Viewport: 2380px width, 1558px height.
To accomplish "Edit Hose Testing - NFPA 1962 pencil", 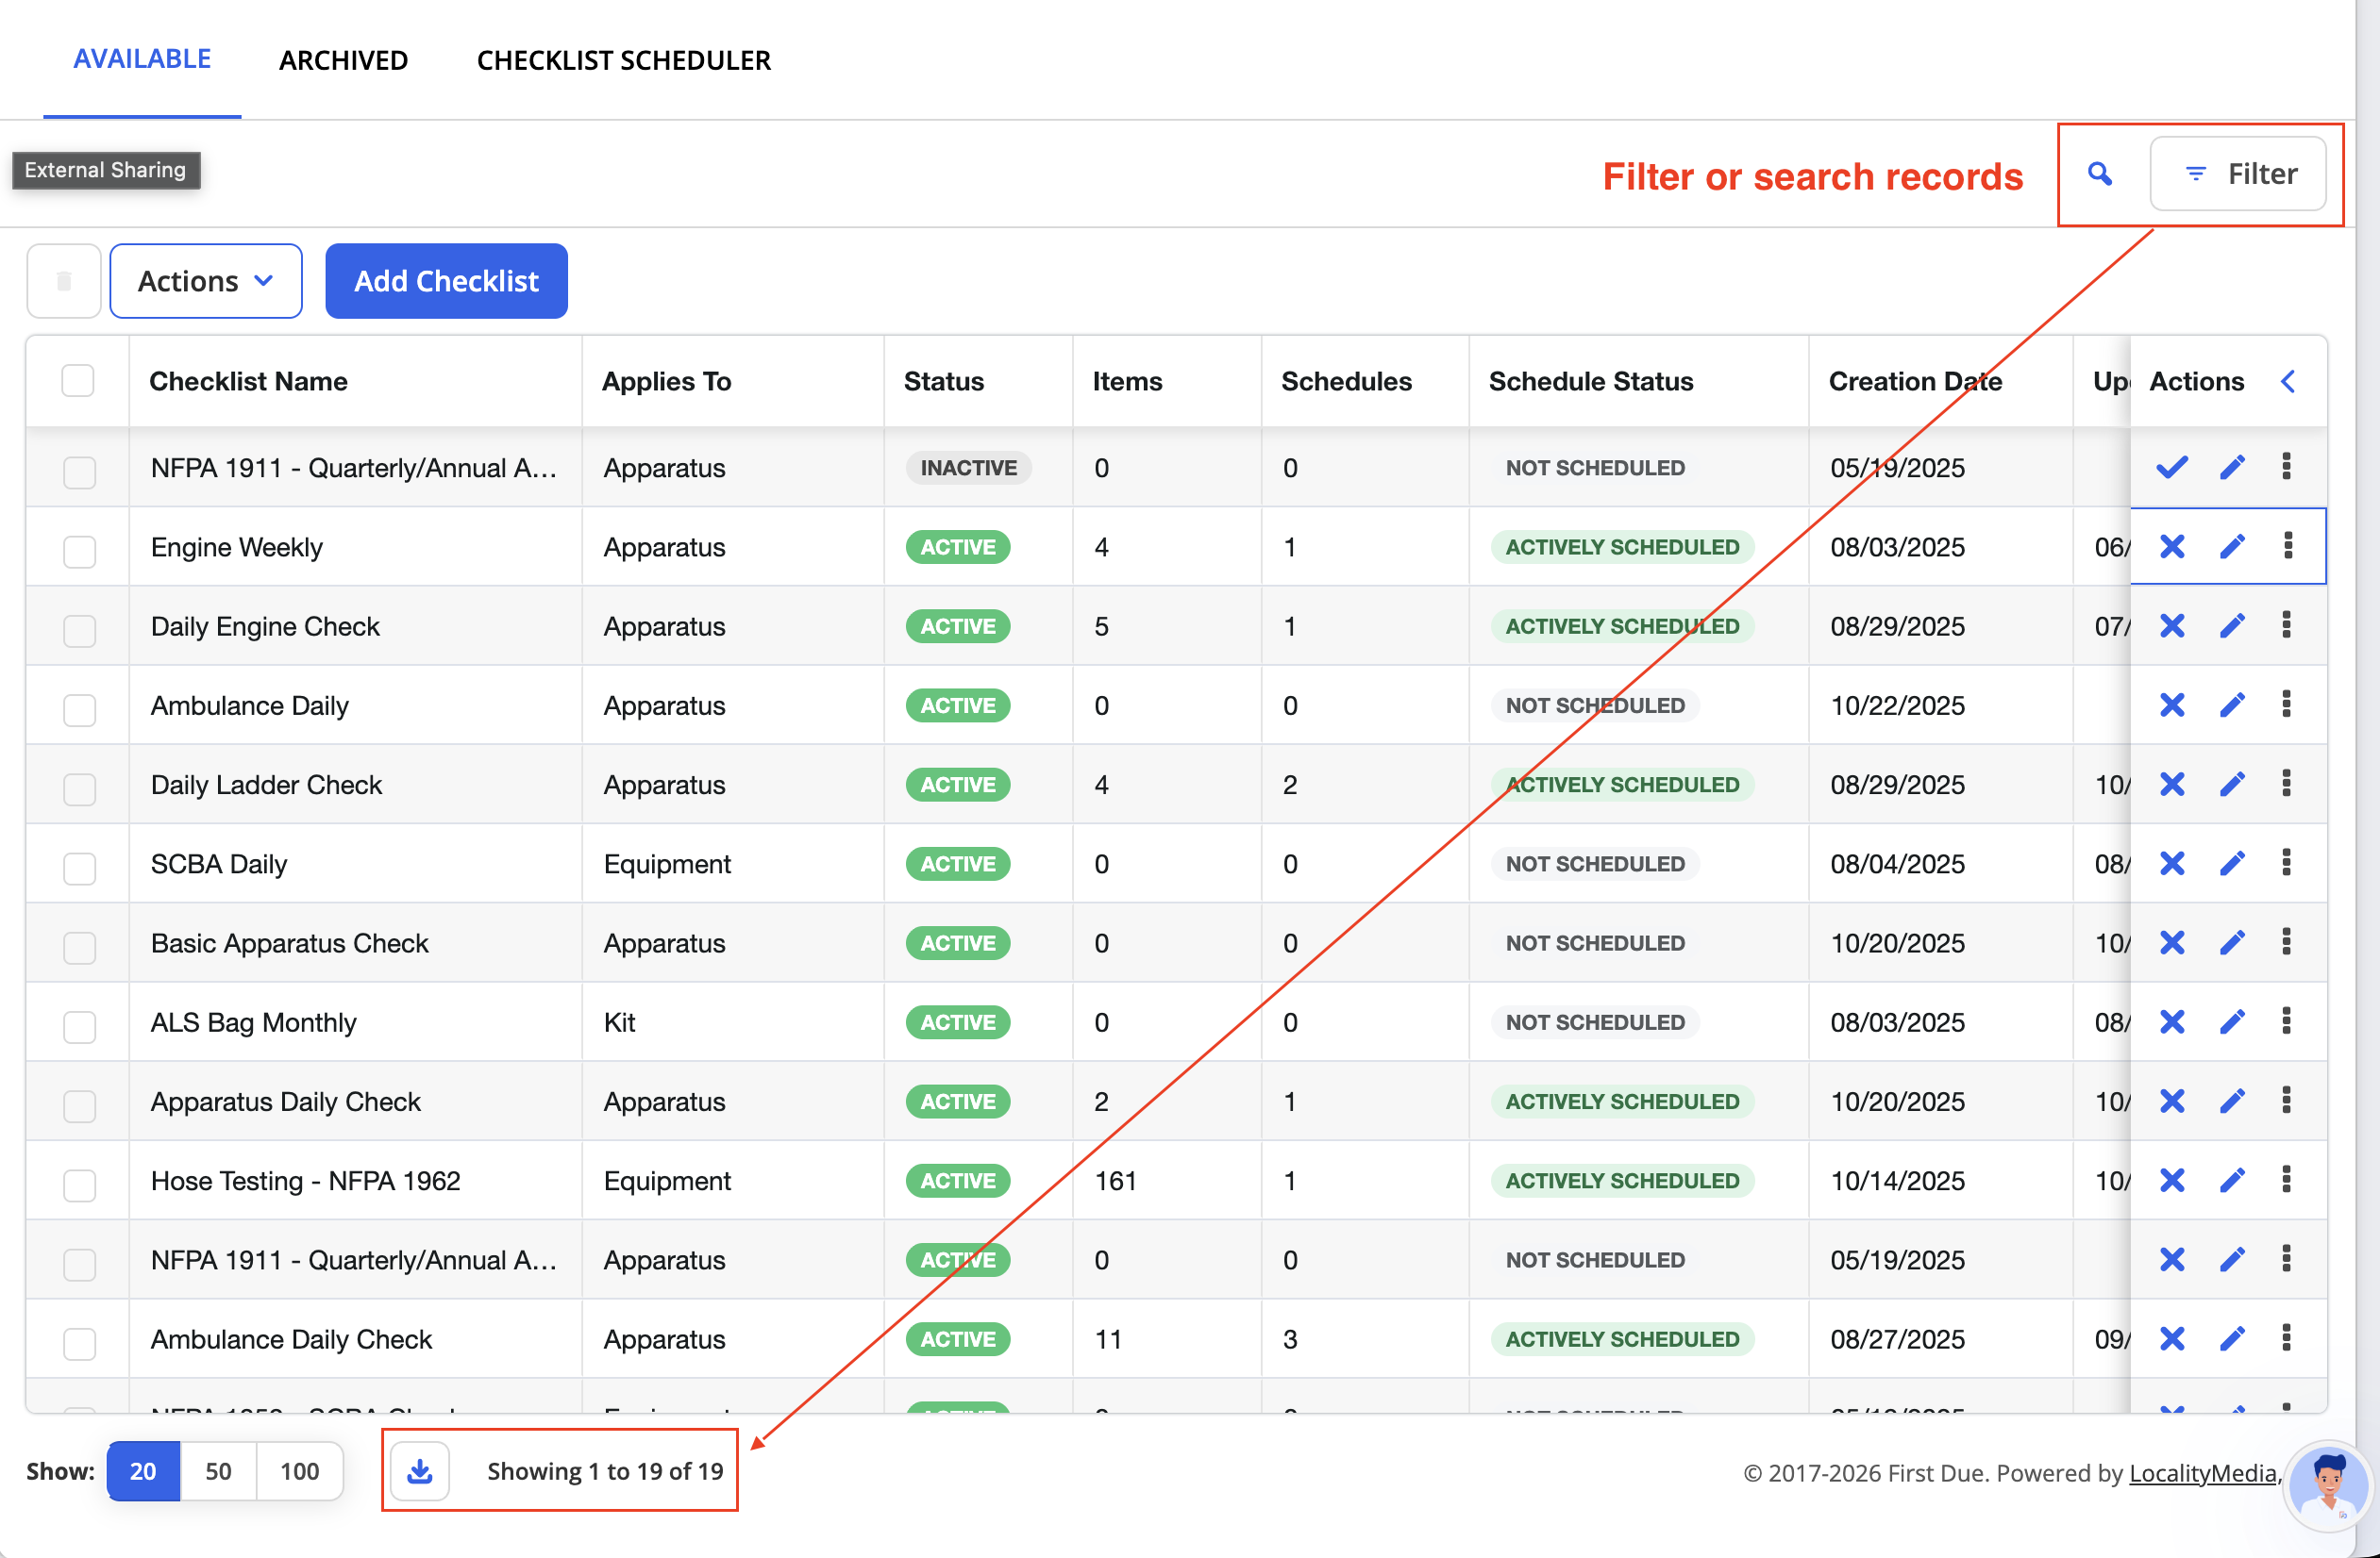I will click(2233, 1180).
